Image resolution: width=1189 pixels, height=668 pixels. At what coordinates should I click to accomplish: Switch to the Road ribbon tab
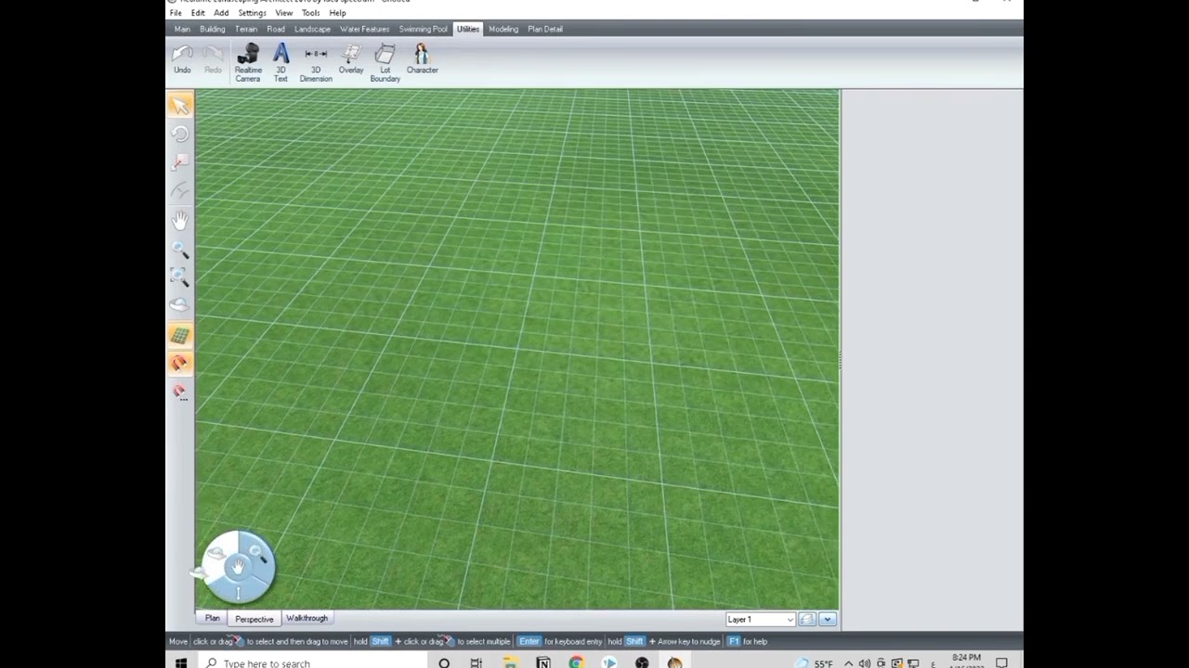[276, 29]
